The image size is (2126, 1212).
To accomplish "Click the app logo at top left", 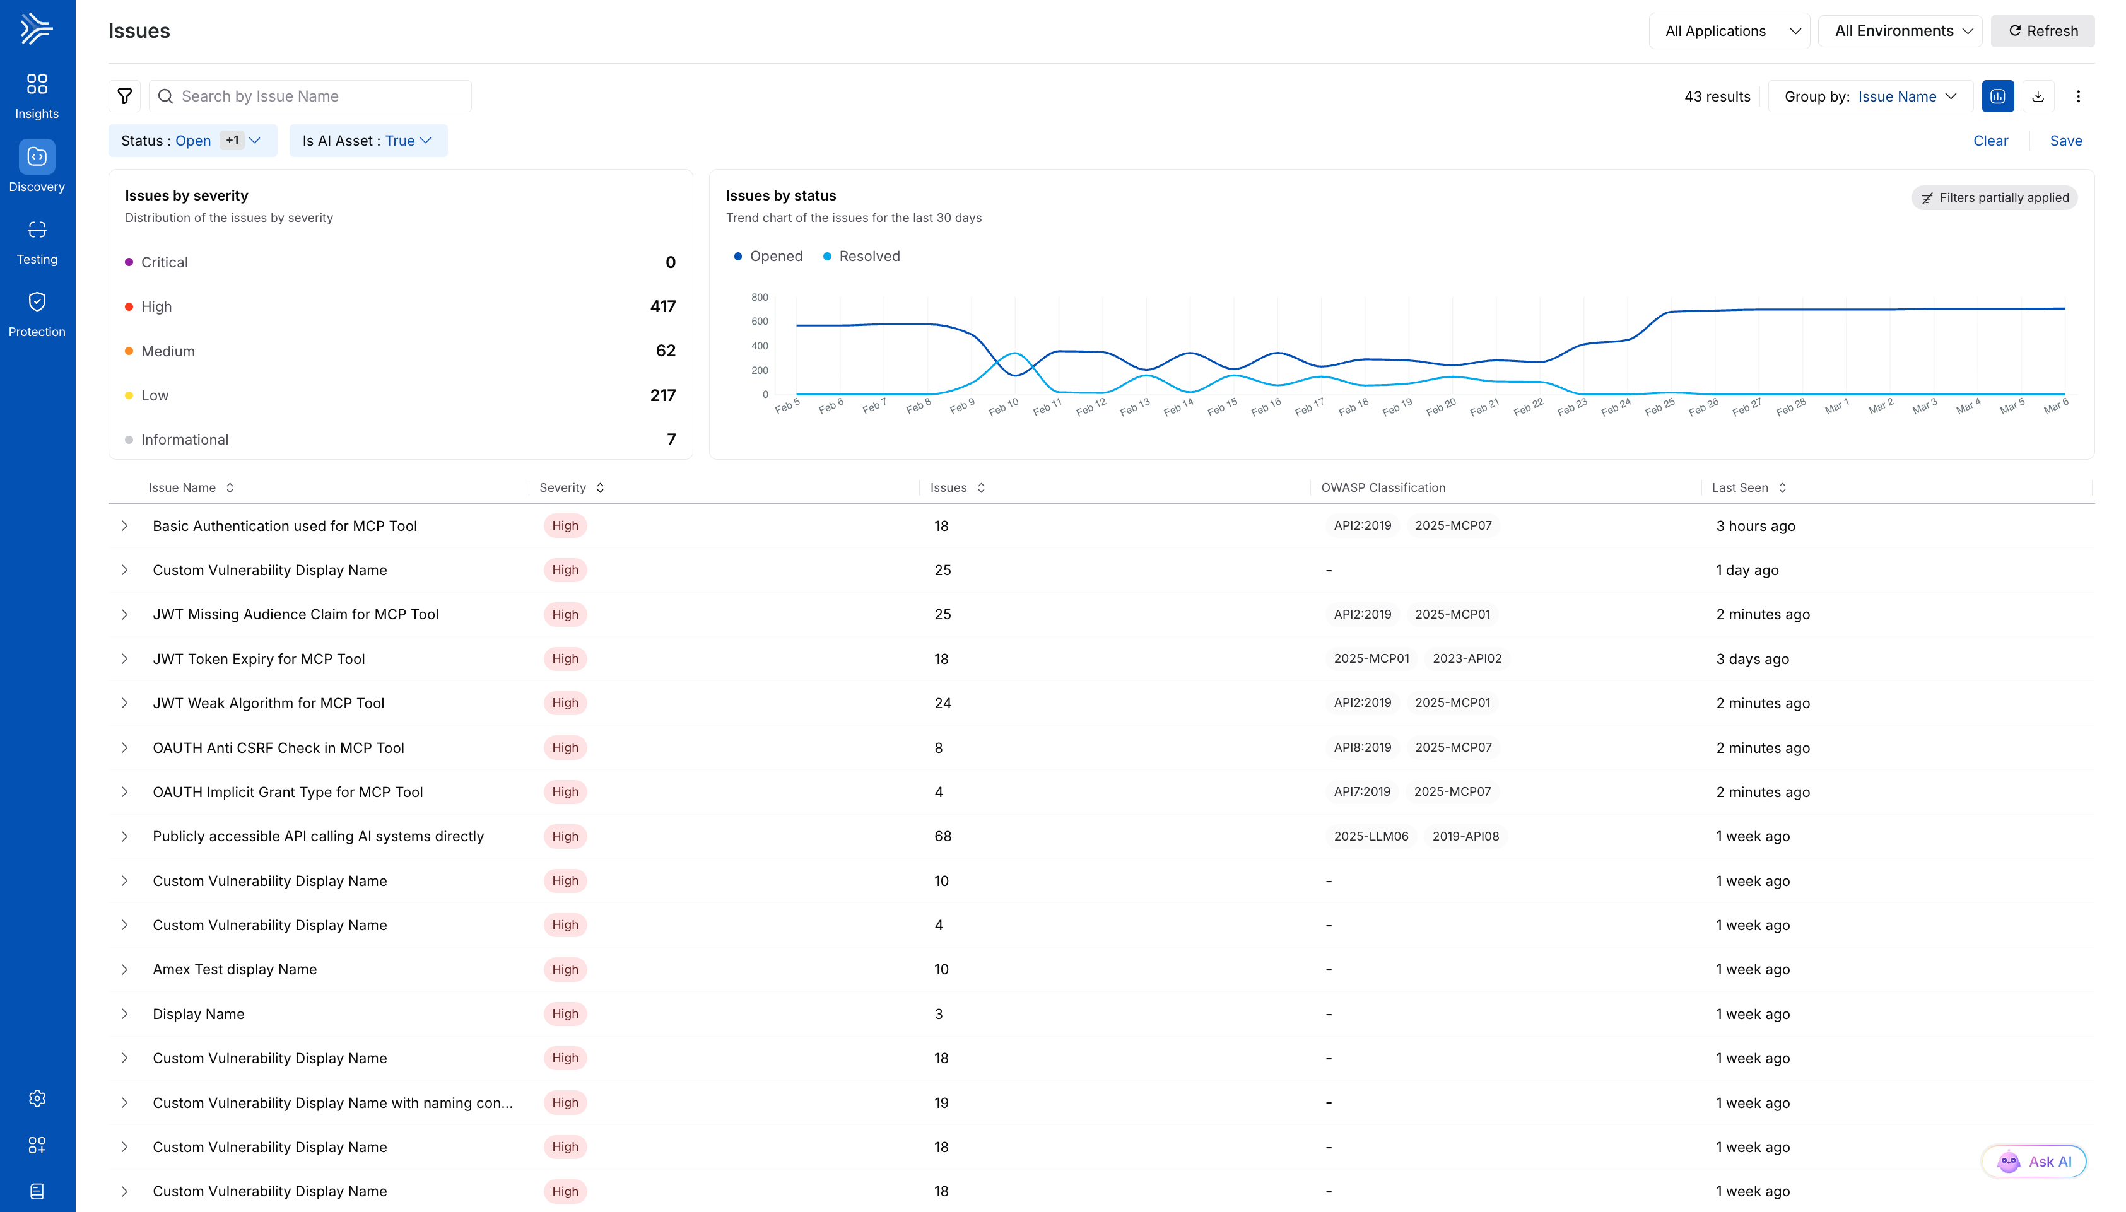I will pos(37,29).
